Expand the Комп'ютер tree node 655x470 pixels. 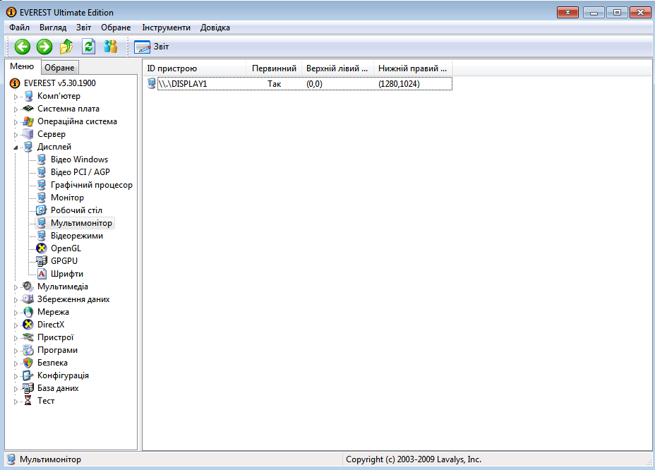point(16,97)
